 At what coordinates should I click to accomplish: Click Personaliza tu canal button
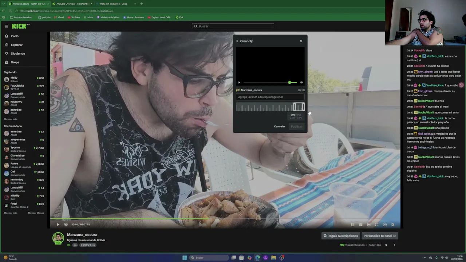click(380, 236)
